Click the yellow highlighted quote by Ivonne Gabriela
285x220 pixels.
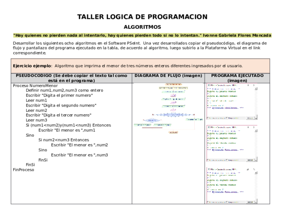coord(142,36)
